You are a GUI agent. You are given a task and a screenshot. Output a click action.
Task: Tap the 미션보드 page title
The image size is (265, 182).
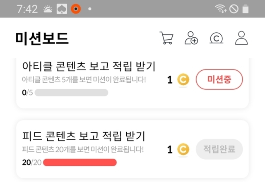42,38
